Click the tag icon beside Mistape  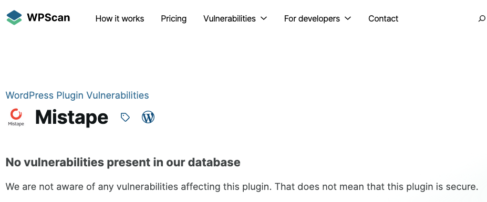pos(125,117)
